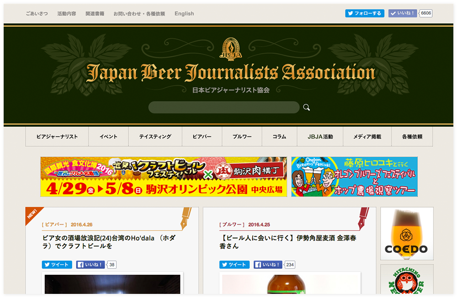Screen dimensions: 457x298
Task: Select the 各種依頼 menu tab
Action: [x=412, y=137]
